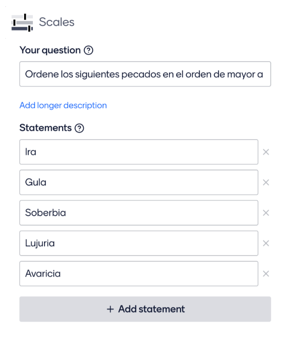Screen dimensions: 299x358
Task: Open the Add longer description link
Action: click(63, 105)
